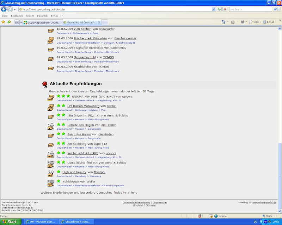282x225 pixels.
Task: Open the search provider dropdown arrow
Action: 279,9
